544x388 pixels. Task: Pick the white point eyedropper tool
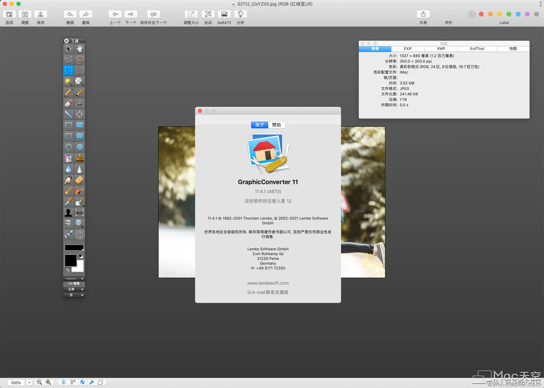pyautogui.click(x=80, y=202)
